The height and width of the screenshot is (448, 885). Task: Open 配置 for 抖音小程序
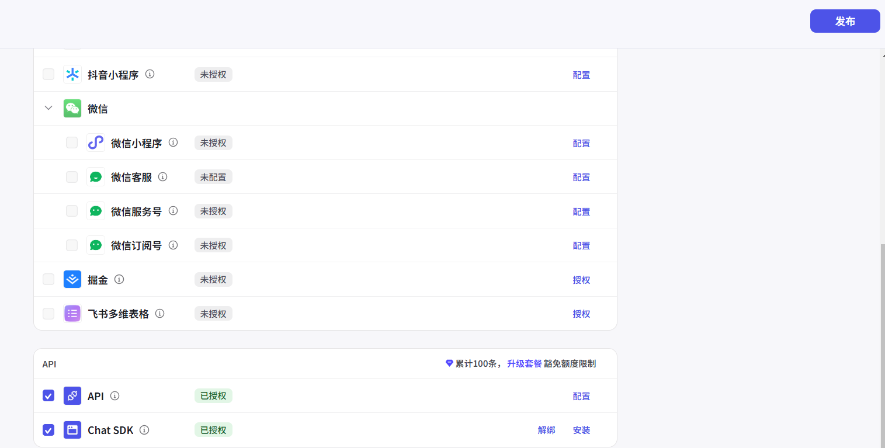point(581,75)
